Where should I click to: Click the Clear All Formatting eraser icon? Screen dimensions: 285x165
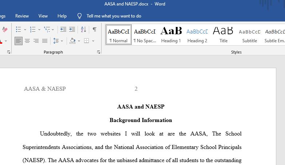[x=5, y=29]
